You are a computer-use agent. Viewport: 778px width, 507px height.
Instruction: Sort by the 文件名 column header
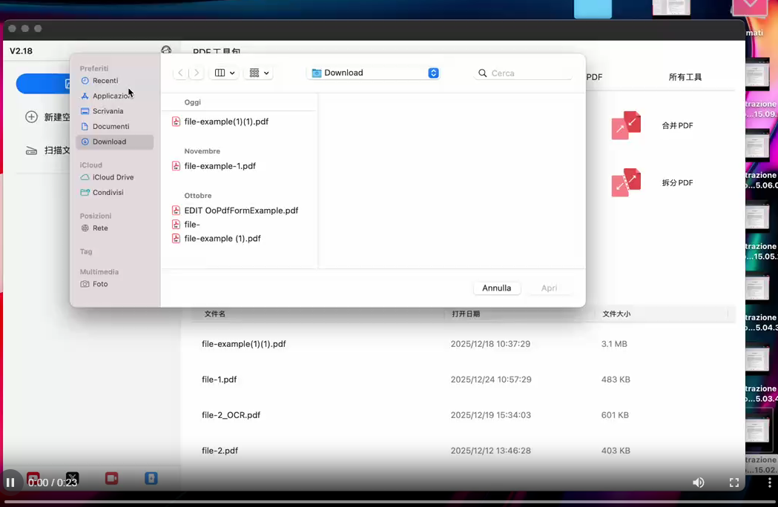215,314
